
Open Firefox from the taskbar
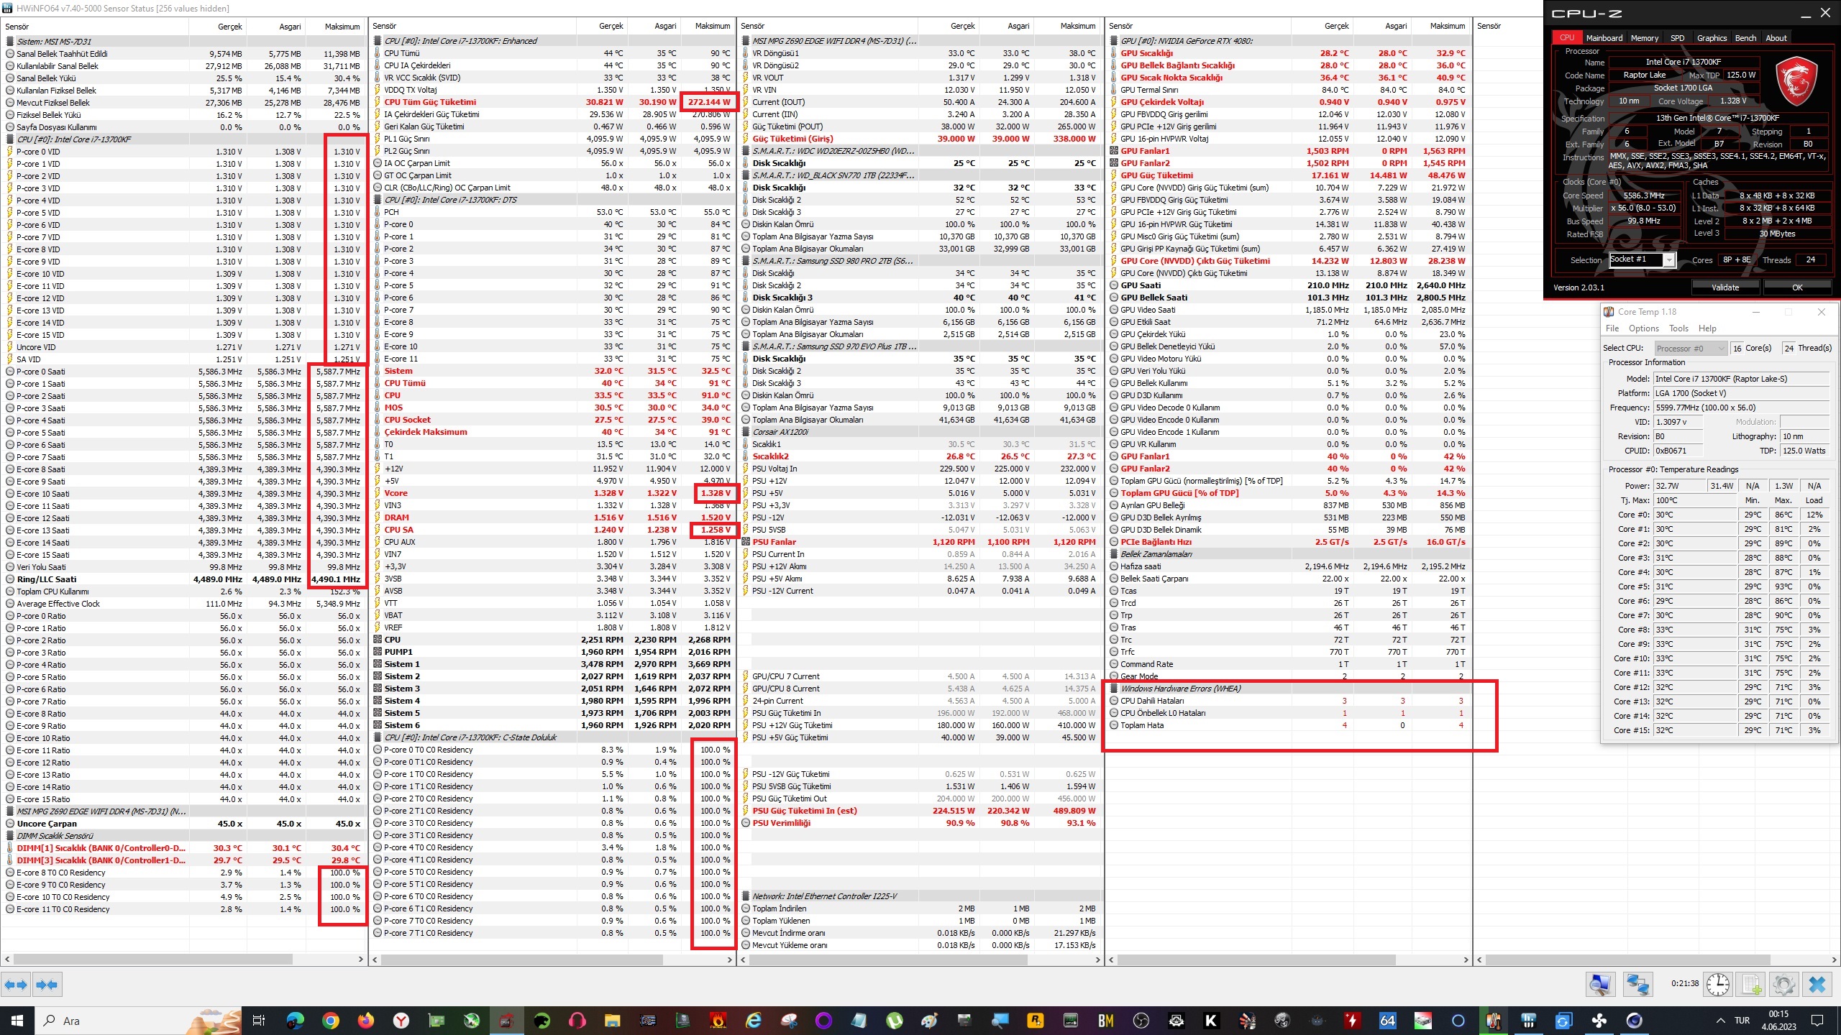366,1021
